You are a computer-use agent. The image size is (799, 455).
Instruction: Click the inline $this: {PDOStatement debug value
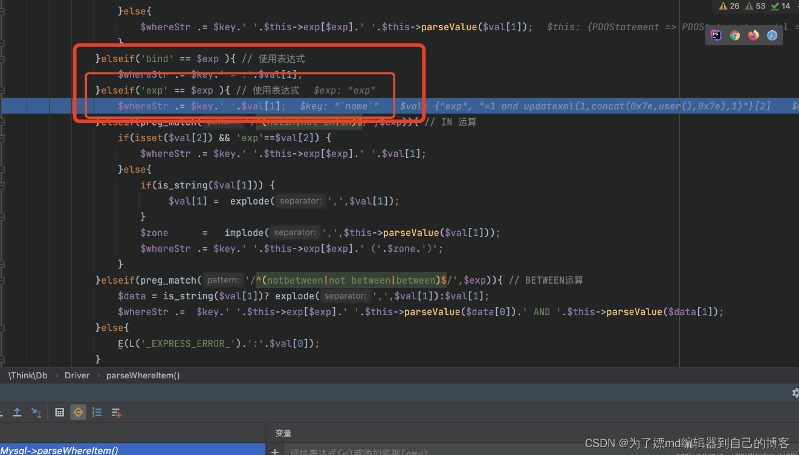(x=673, y=27)
